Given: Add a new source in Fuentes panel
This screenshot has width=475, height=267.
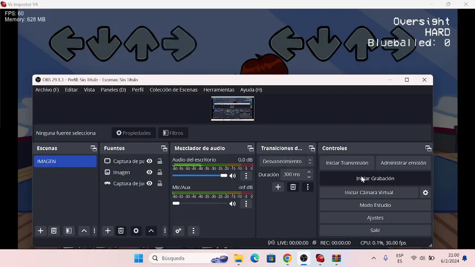Looking at the screenshot, I should tap(108, 231).
